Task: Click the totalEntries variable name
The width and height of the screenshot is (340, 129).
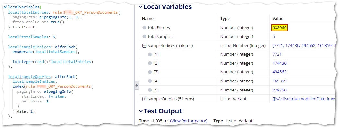Action: tap(159, 28)
